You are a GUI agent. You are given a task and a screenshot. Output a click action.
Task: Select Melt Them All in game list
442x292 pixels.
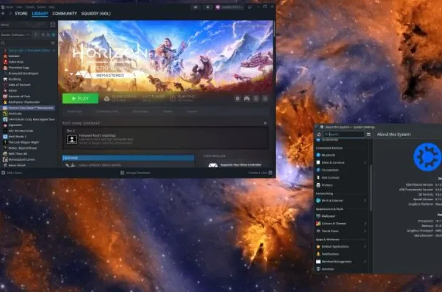[18, 153]
